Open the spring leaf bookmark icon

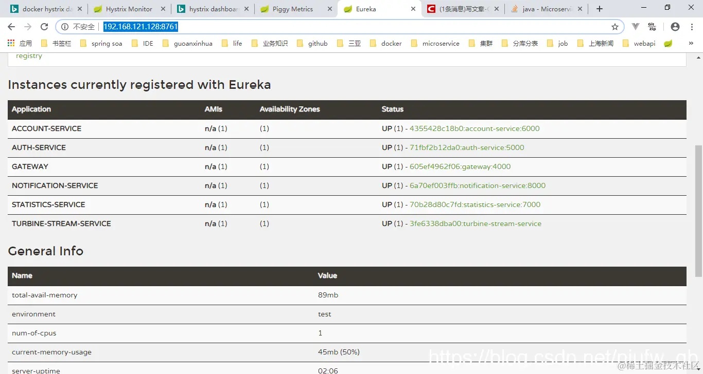(x=668, y=43)
